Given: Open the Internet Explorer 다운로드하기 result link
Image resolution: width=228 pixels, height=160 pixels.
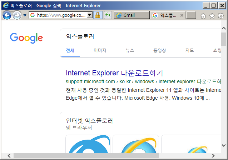Looking at the screenshot, I should click(114, 73).
